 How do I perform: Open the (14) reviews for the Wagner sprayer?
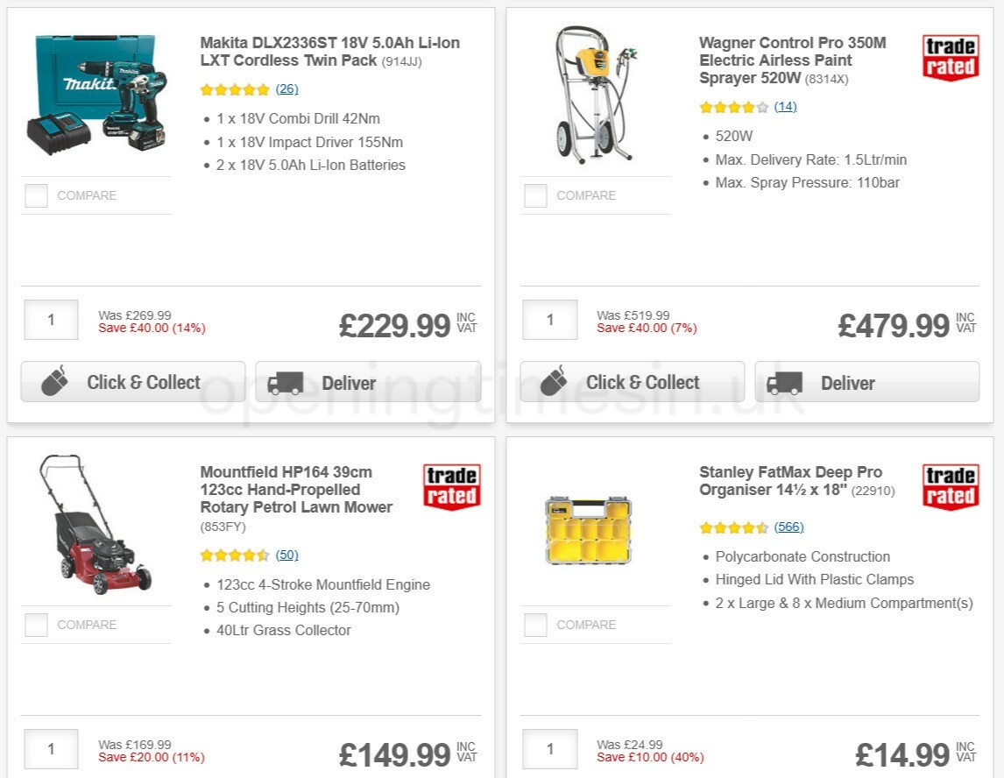(x=786, y=106)
